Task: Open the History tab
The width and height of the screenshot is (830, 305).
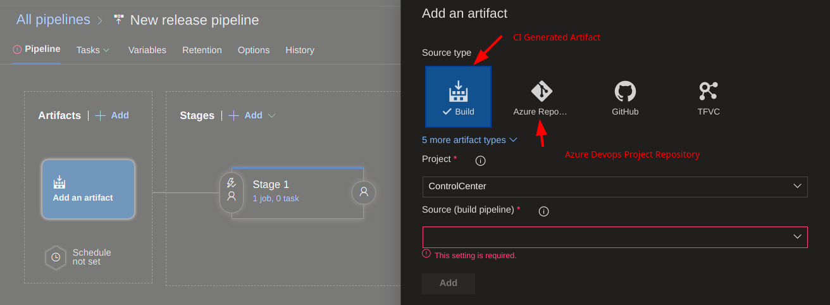Action: [x=300, y=50]
